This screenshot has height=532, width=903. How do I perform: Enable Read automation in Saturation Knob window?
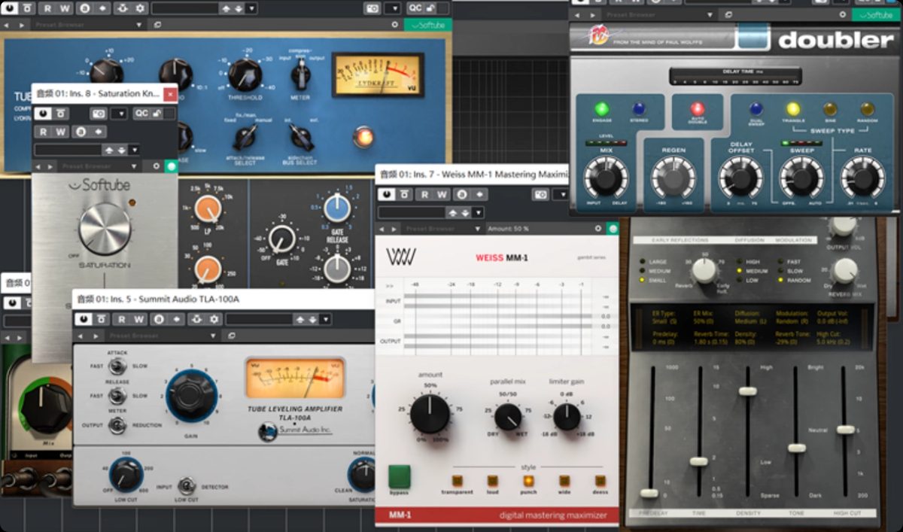43,132
